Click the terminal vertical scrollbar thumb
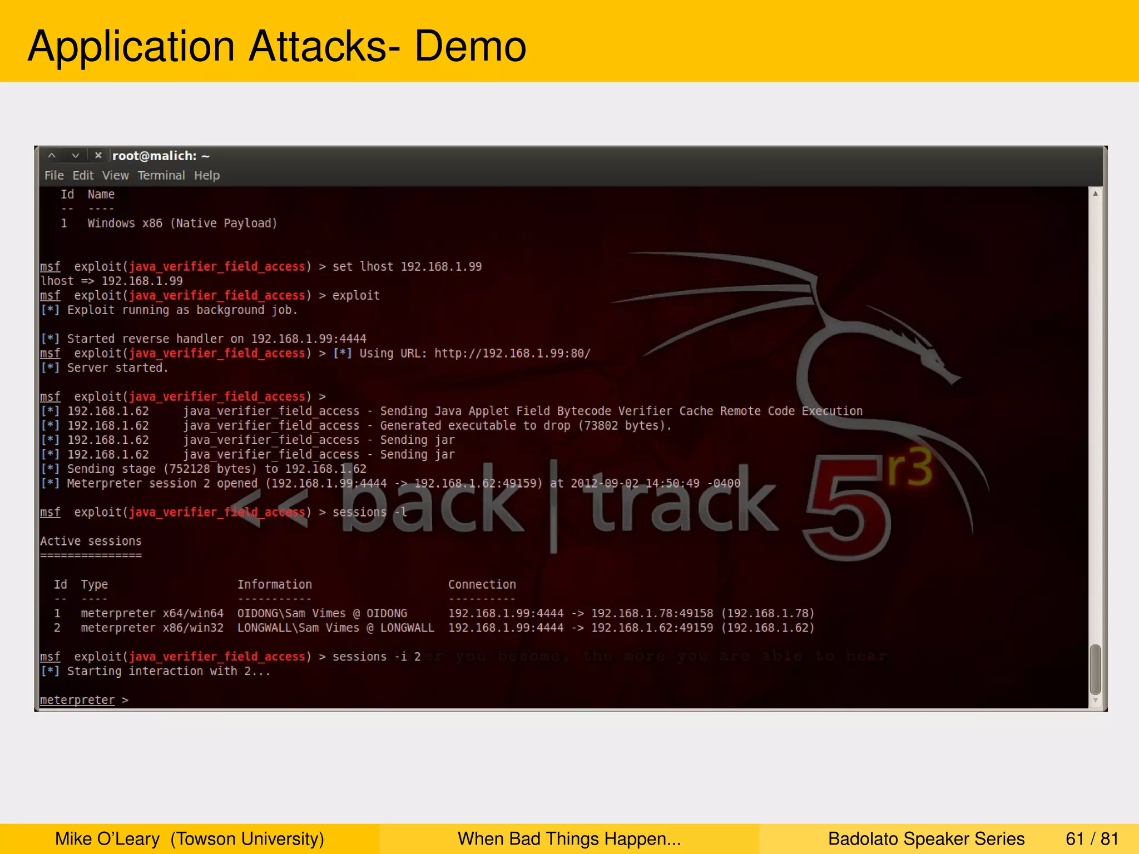The width and height of the screenshot is (1139, 854). point(1095,669)
